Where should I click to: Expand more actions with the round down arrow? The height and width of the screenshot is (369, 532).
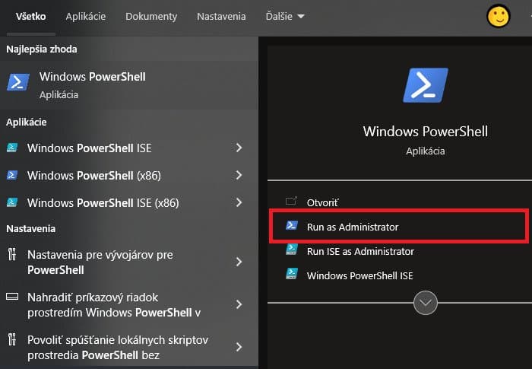(x=426, y=303)
